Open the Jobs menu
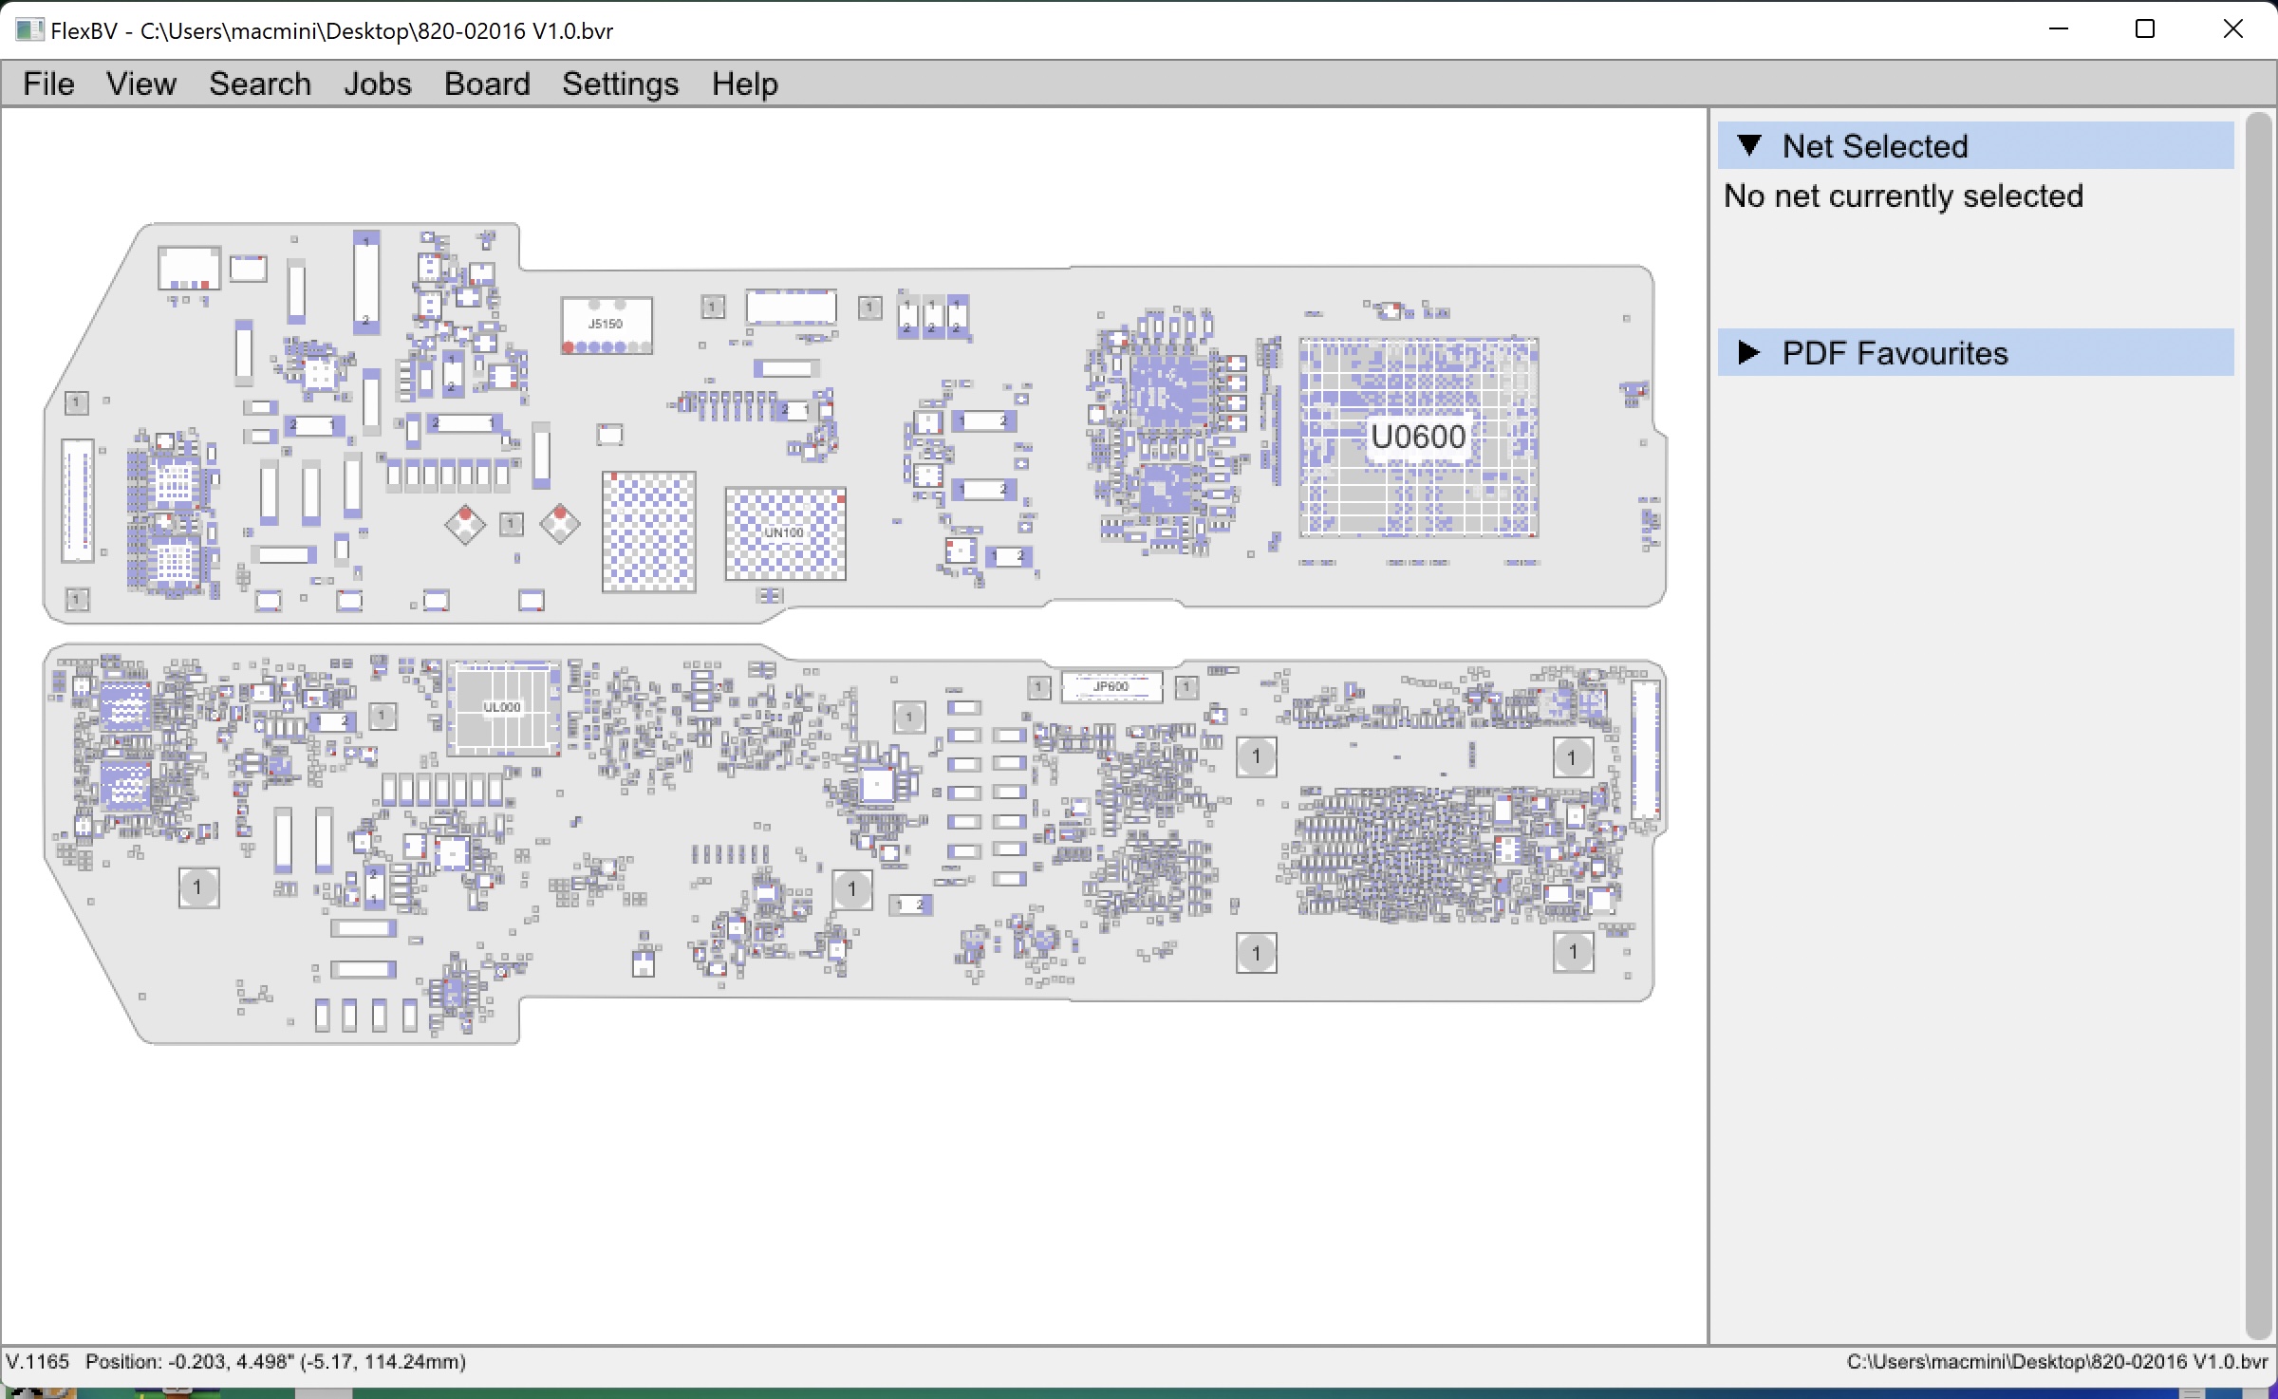Screen dimensions: 2278x1399 (x=377, y=84)
